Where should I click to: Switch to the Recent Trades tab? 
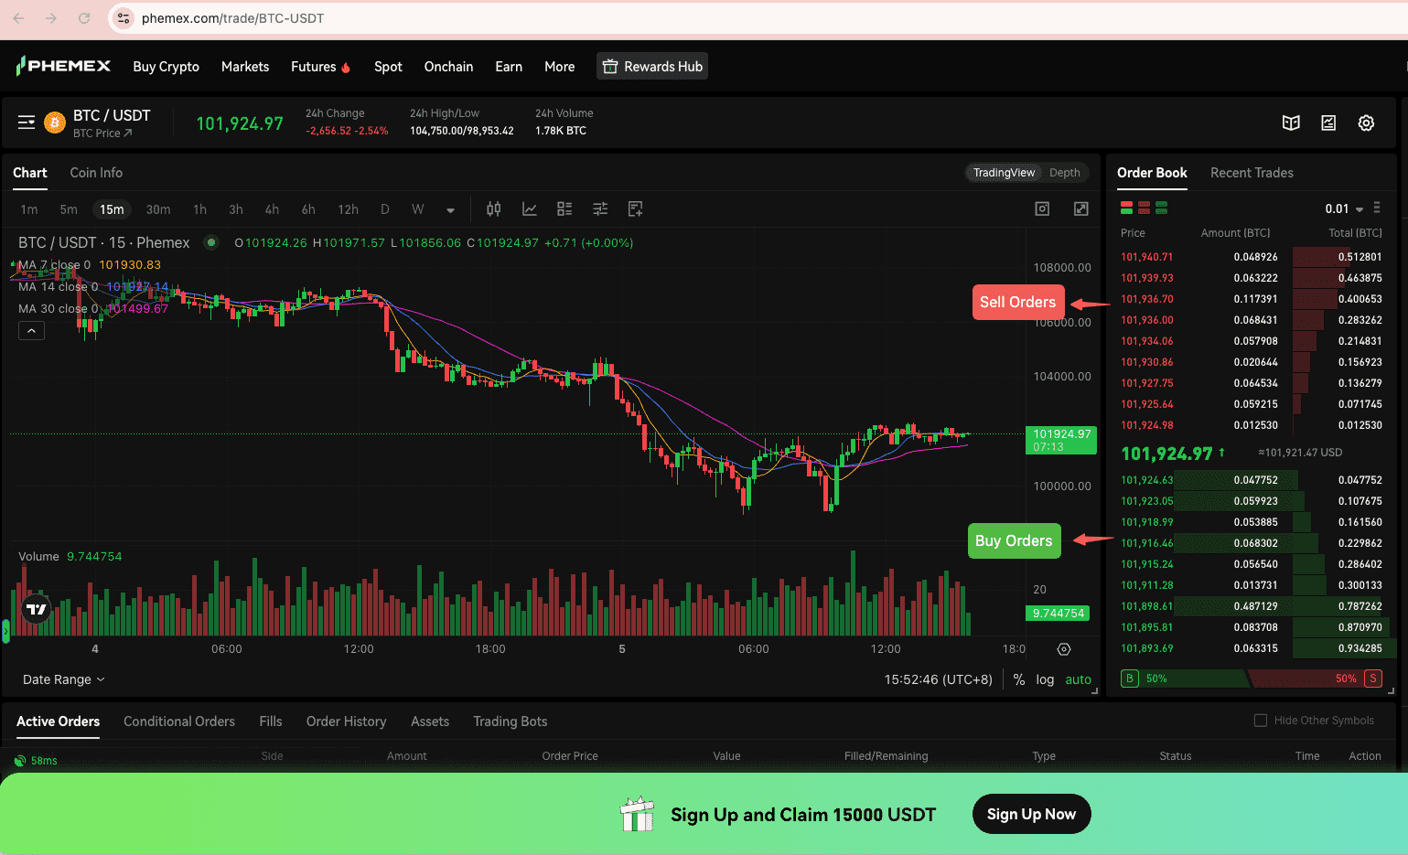point(1252,173)
